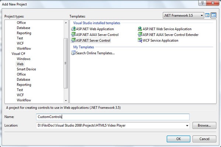Select the 'ASP.NET Web Service Application' label
This screenshot has width=221, height=147.
[167, 29]
